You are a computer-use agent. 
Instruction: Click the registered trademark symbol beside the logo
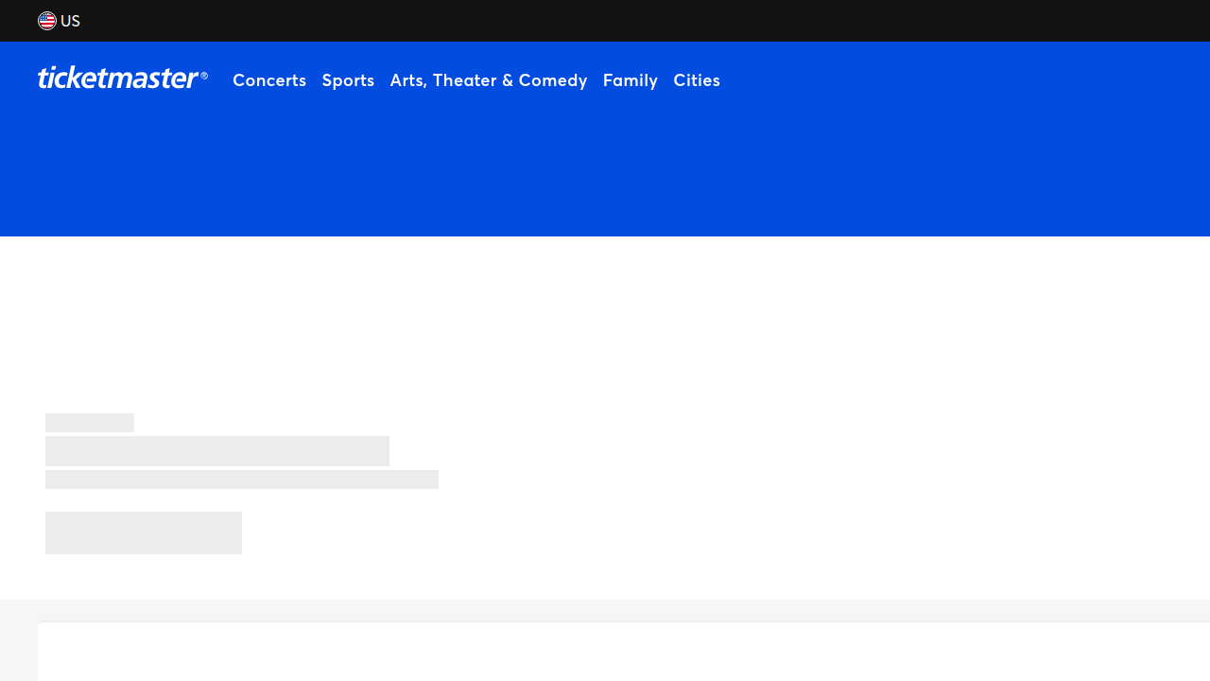(202, 75)
